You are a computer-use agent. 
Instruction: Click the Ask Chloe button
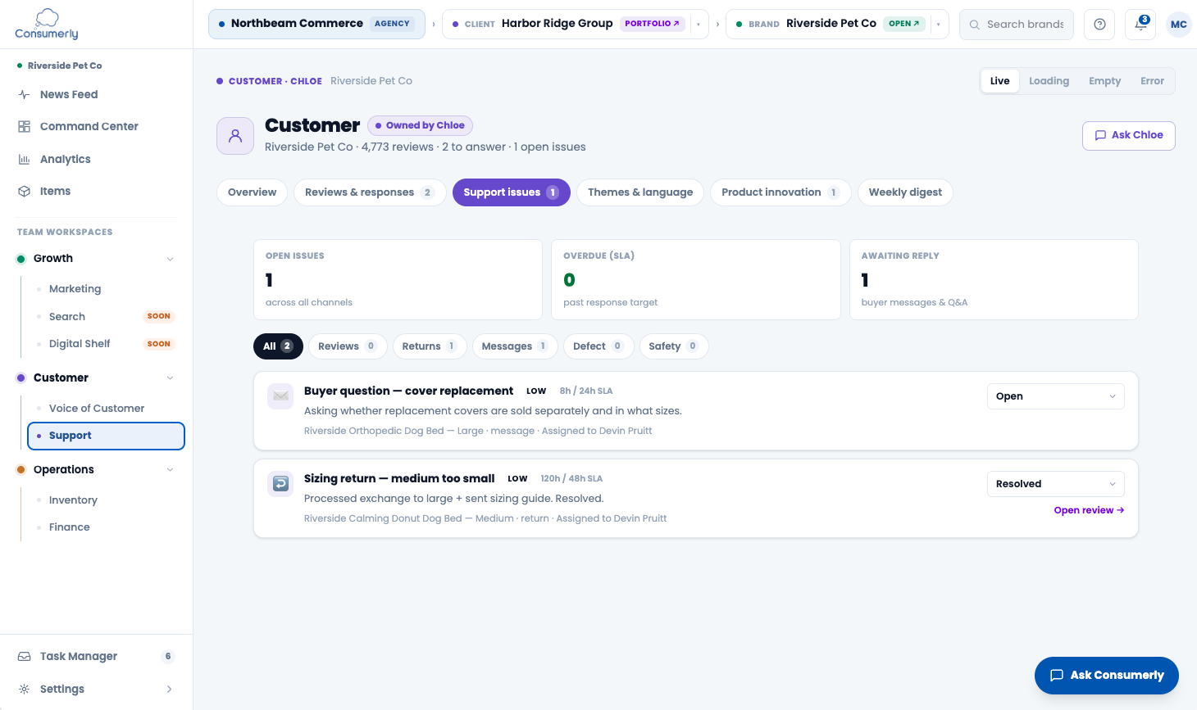coord(1129,136)
